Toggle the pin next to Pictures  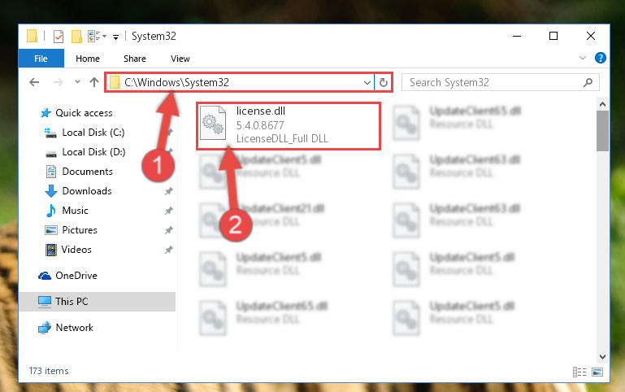point(168,230)
